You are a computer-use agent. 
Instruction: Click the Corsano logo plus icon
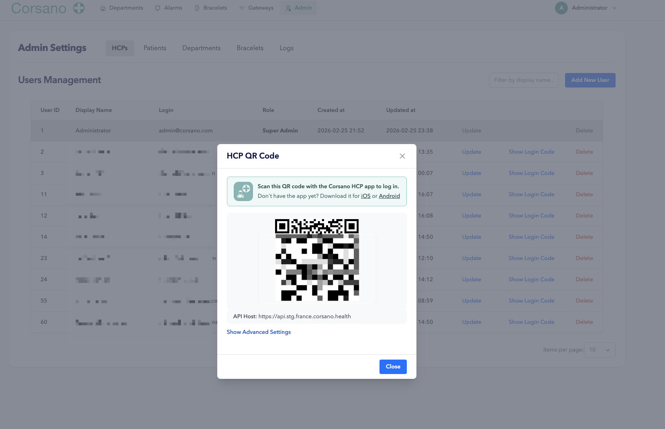(79, 8)
